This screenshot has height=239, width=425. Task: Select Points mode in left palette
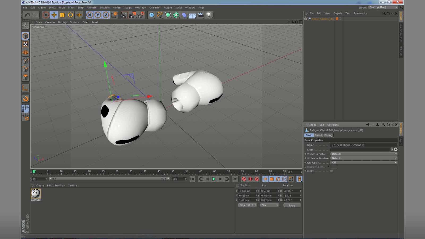coord(25,61)
